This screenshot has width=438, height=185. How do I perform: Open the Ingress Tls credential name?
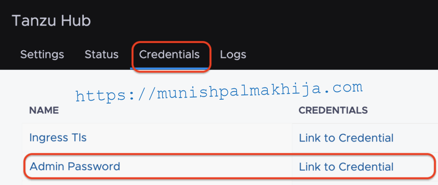point(58,138)
